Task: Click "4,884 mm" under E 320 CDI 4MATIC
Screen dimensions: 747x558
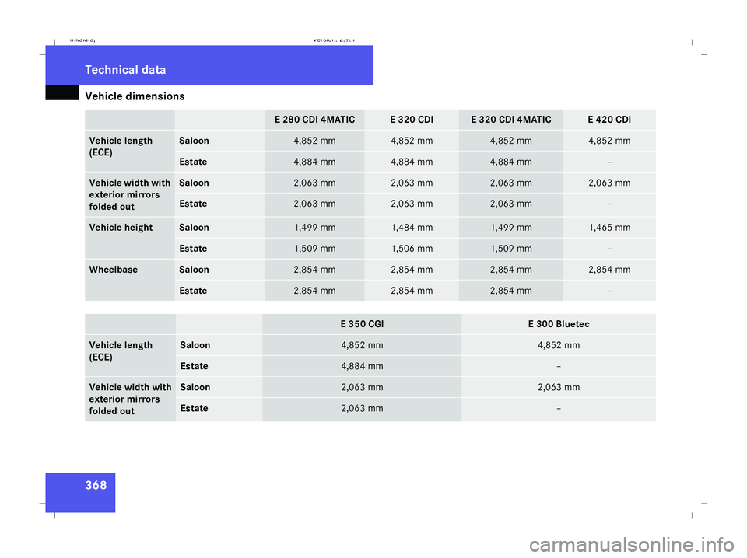Action: (510, 162)
